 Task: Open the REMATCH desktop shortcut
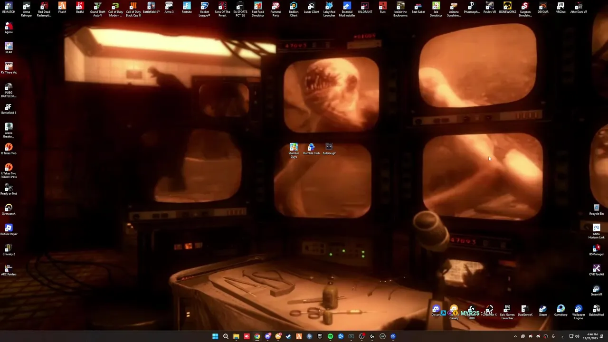(9, 7)
